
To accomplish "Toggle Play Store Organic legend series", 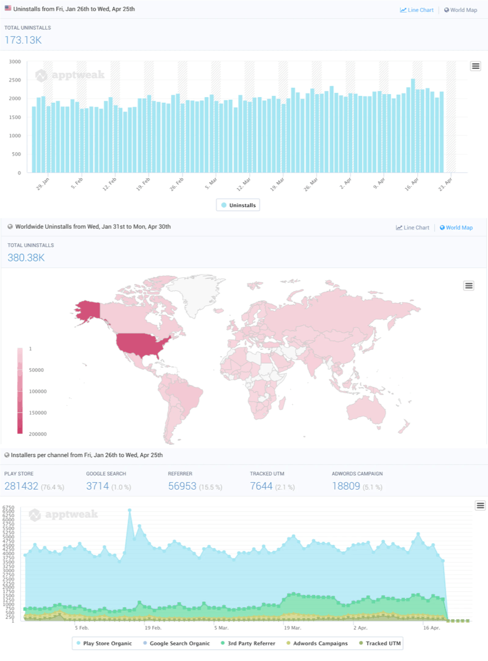I will 104,643.
